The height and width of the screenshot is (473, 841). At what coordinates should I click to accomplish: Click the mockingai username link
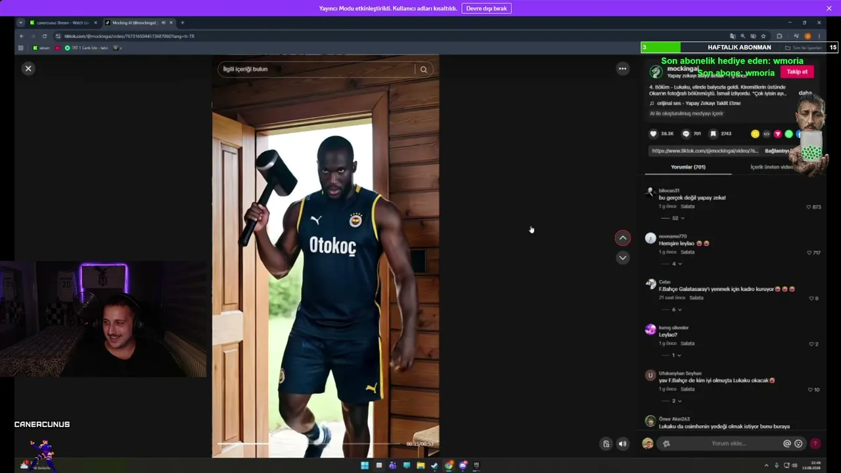click(x=683, y=68)
